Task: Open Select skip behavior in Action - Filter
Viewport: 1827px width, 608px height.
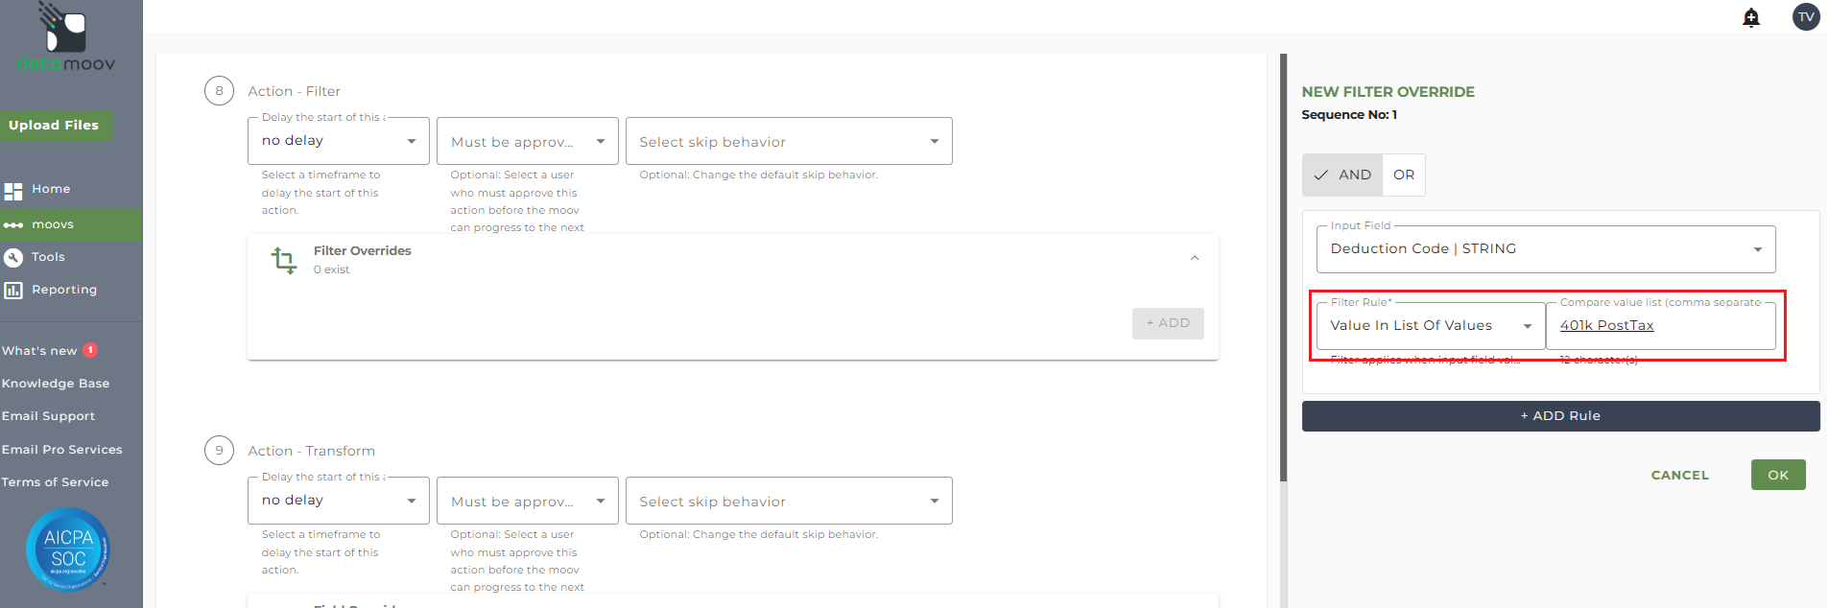Action: (x=789, y=142)
